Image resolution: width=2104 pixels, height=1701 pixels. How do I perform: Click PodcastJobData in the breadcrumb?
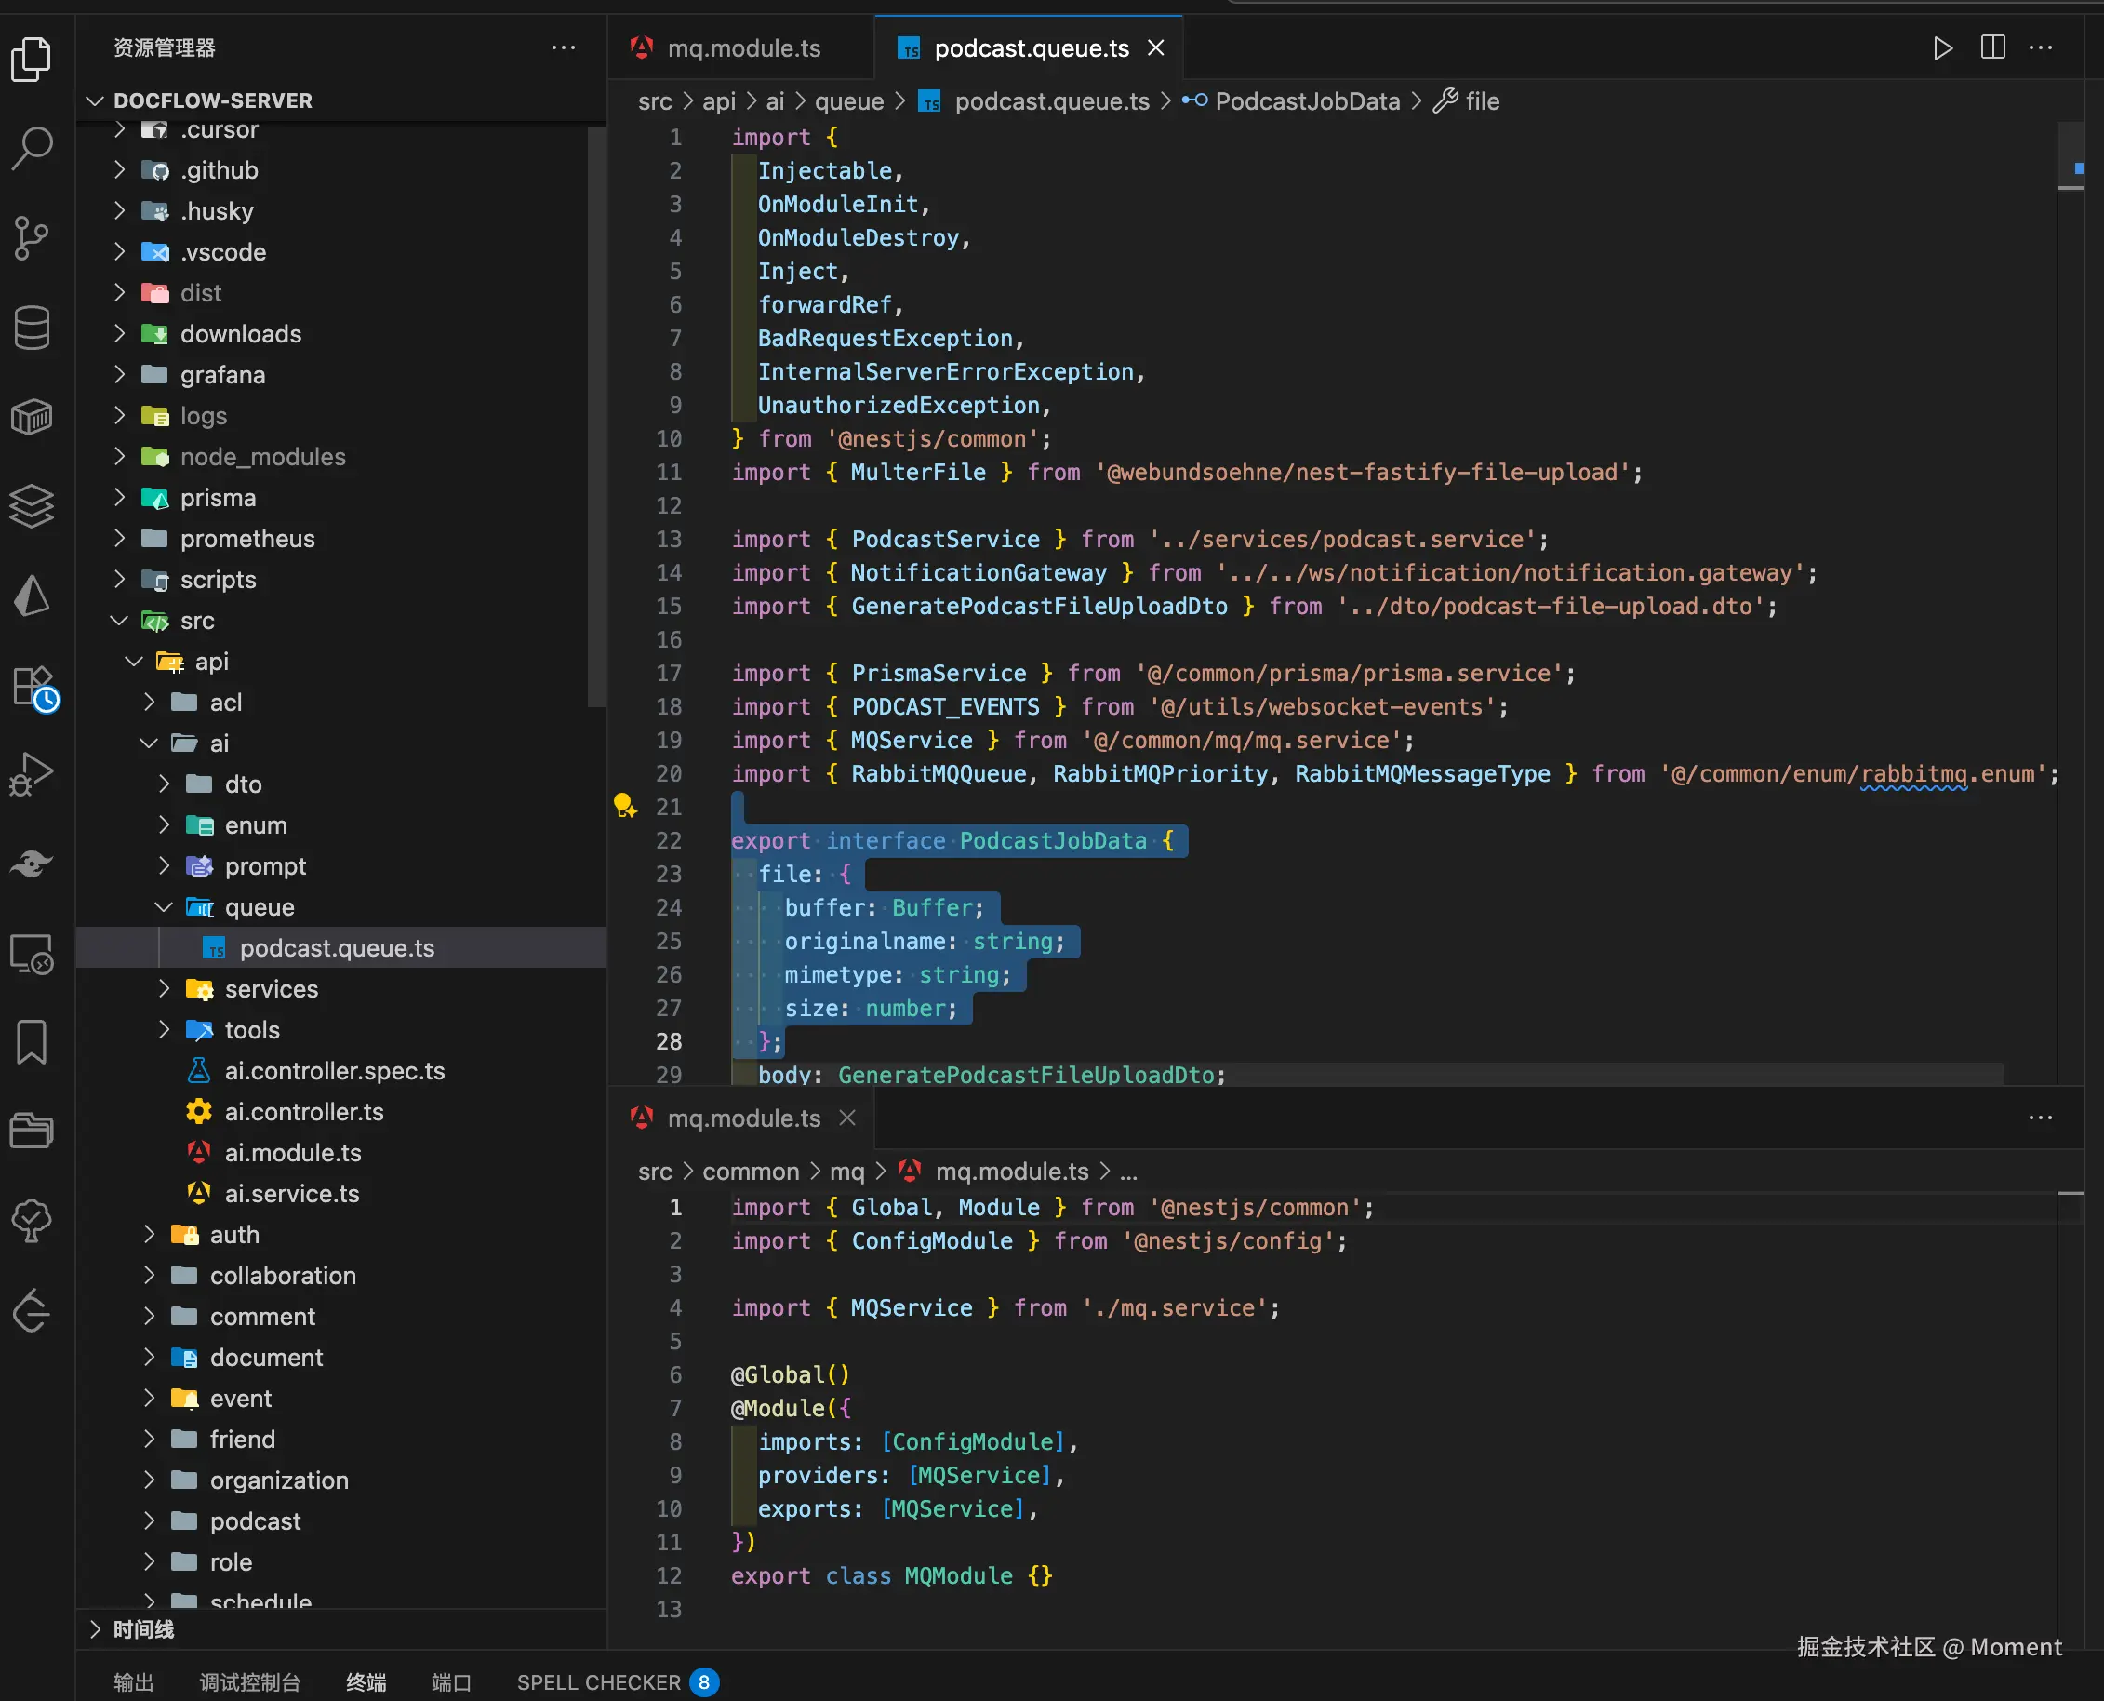[x=1307, y=102]
